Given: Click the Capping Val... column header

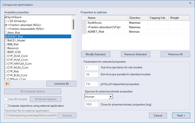Looking at the screenshot, I should tap(158, 18).
